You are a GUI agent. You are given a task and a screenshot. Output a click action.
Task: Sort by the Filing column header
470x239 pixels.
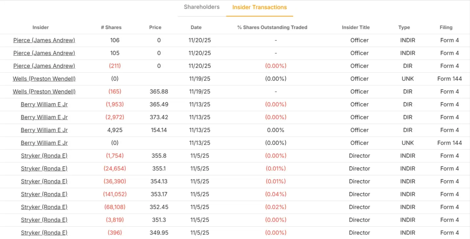[446, 27]
